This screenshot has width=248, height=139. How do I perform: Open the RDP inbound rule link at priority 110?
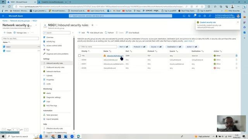115,56
